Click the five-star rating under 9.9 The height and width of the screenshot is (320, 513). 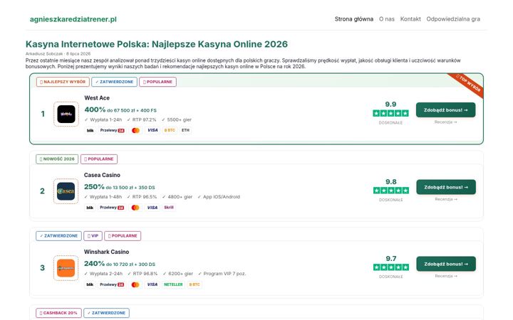pyautogui.click(x=390, y=113)
